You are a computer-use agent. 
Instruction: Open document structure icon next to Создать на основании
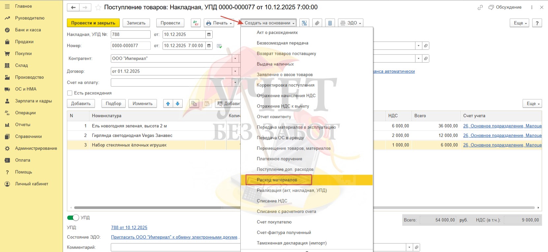pyautogui.click(x=304, y=23)
